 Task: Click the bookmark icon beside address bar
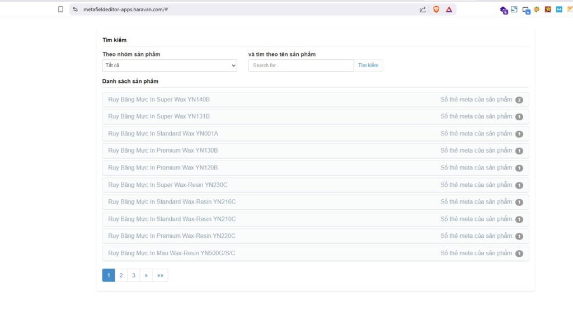coord(60,10)
